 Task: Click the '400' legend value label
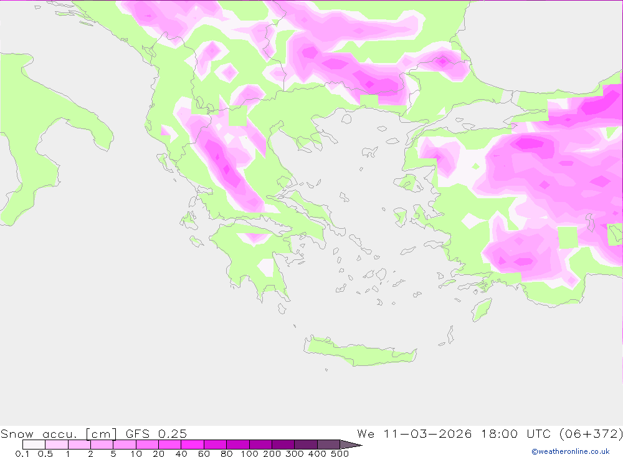pos(318,453)
